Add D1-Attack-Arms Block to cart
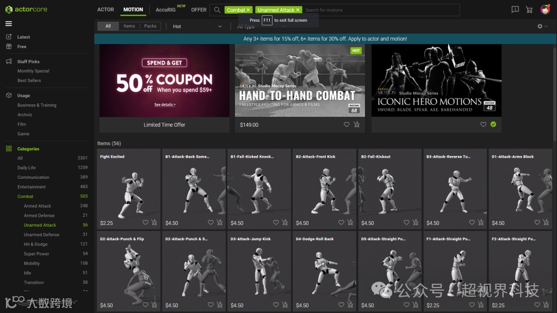Screen dimensions: 557x313 pos(546,222)
